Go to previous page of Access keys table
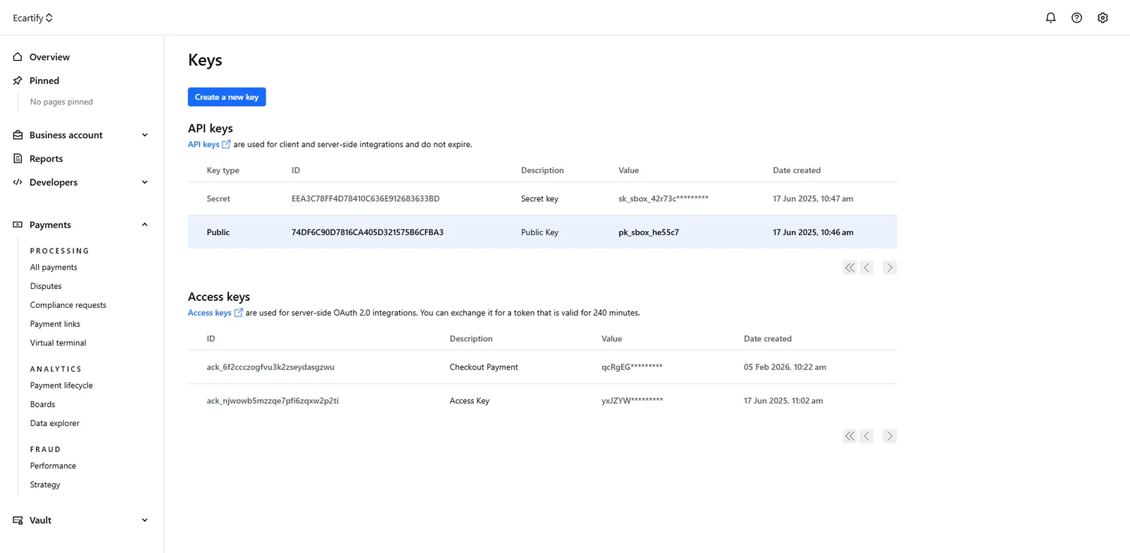This screenshot has width=1130, height=553. (867, 436)
